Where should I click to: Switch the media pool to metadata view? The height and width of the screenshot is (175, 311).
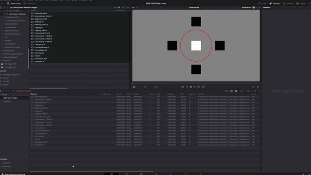pos(227,91)
